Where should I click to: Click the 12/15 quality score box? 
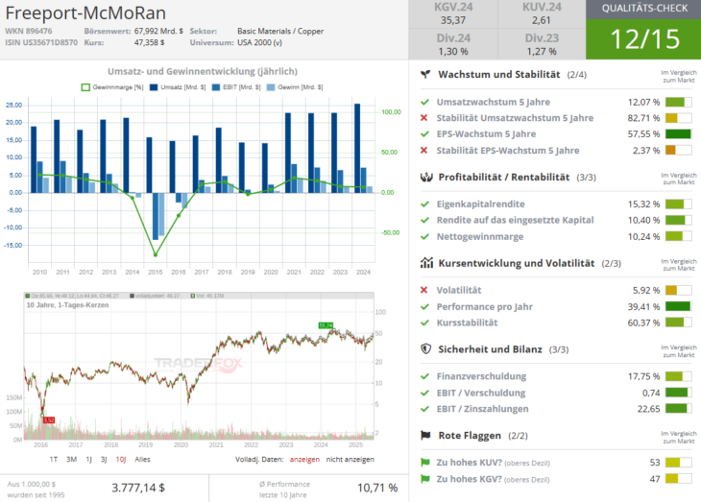644,39
